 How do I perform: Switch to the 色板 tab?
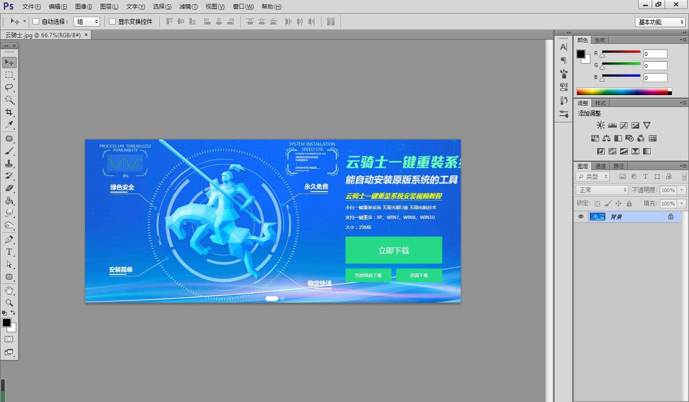coord(600,40)
